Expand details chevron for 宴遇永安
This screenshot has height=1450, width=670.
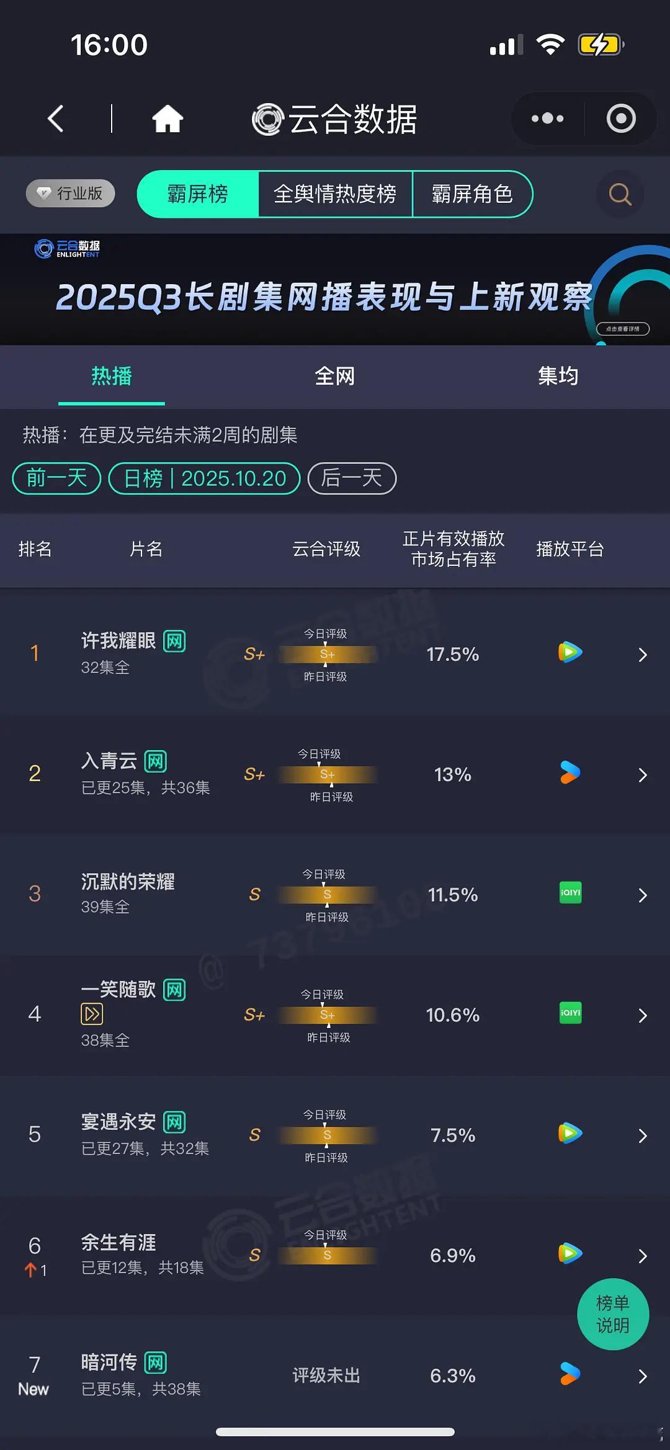point(643,1136)
